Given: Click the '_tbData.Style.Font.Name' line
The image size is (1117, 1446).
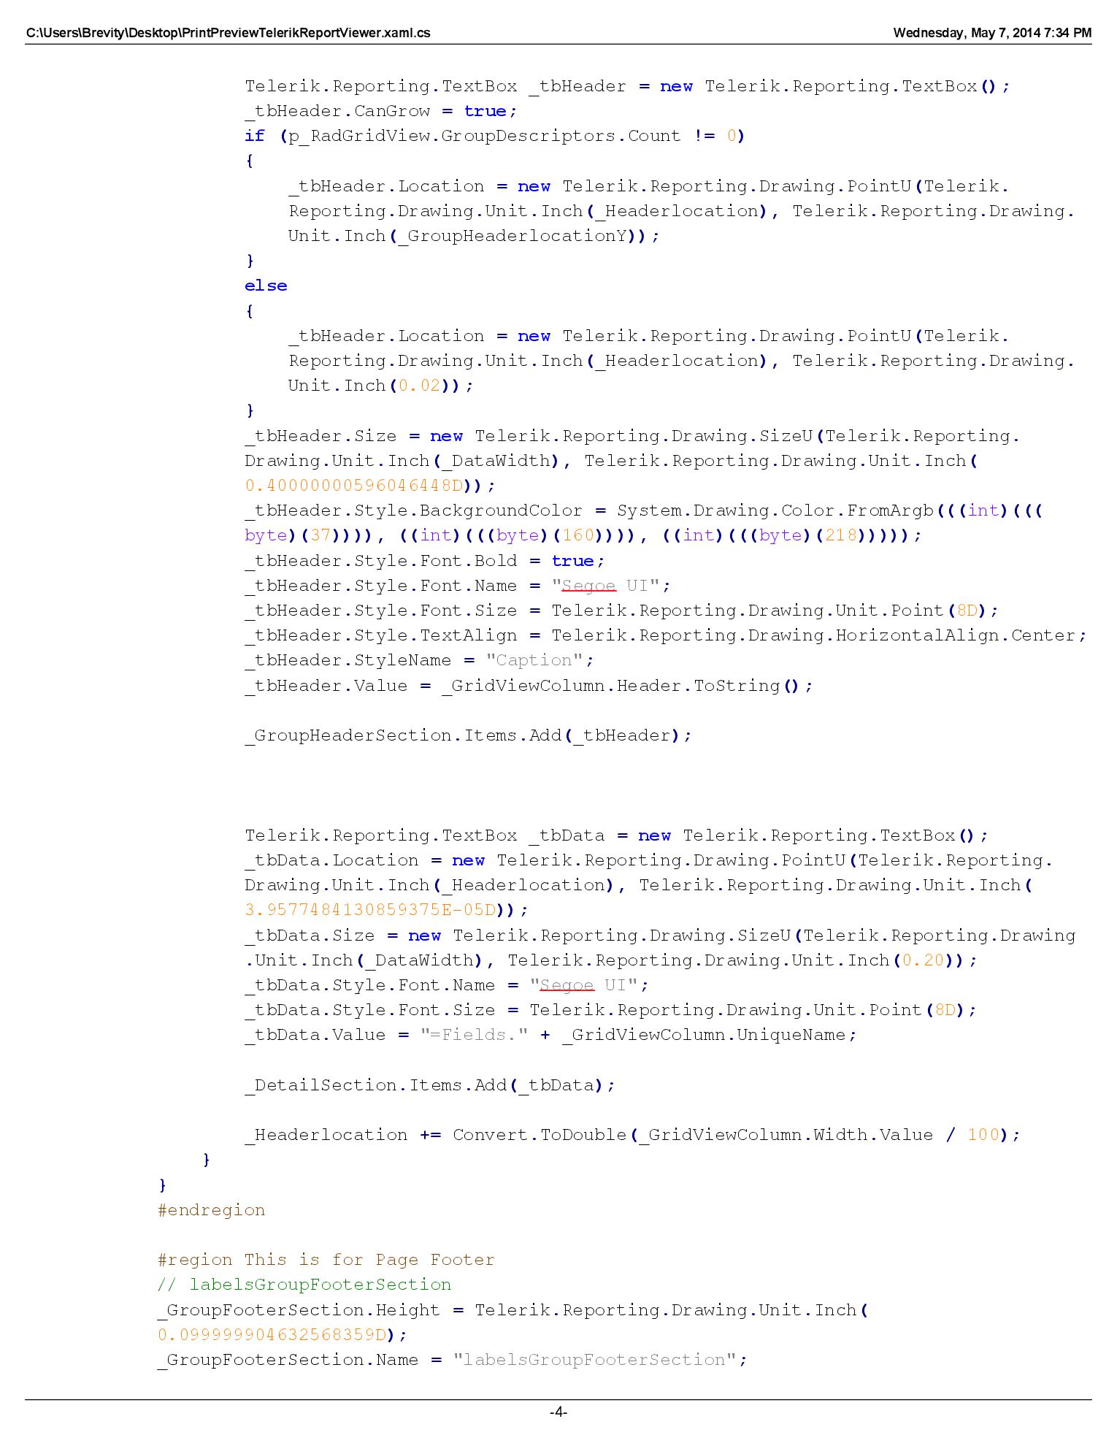Looking at the screenshot, I should 447,985.
